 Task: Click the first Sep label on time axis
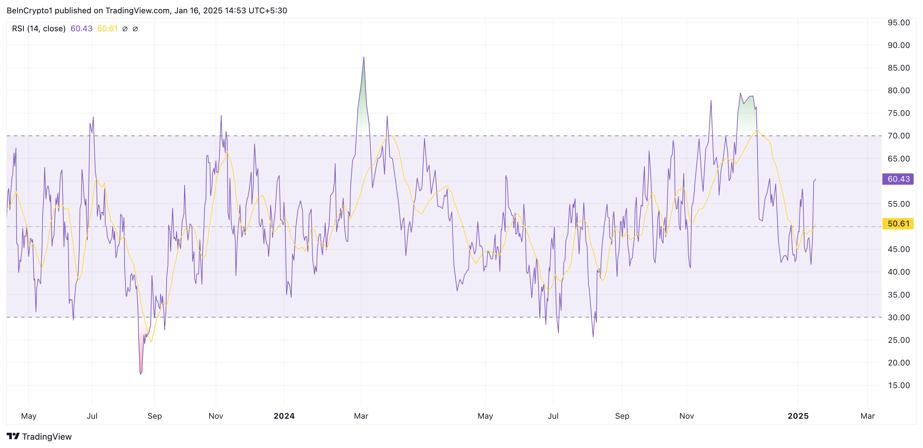(154, 416)
